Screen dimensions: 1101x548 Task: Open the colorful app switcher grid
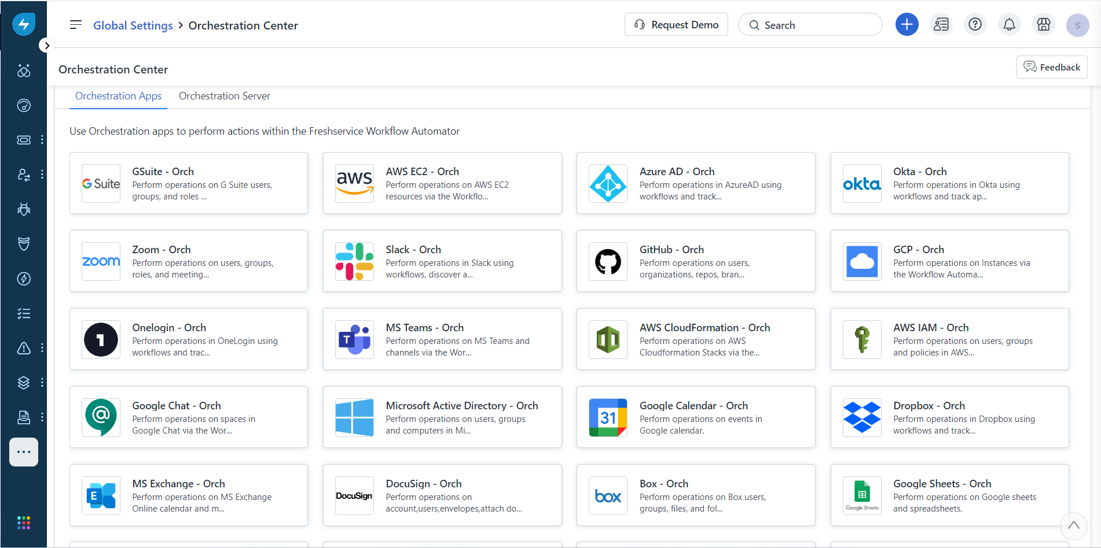click(24, 523)
